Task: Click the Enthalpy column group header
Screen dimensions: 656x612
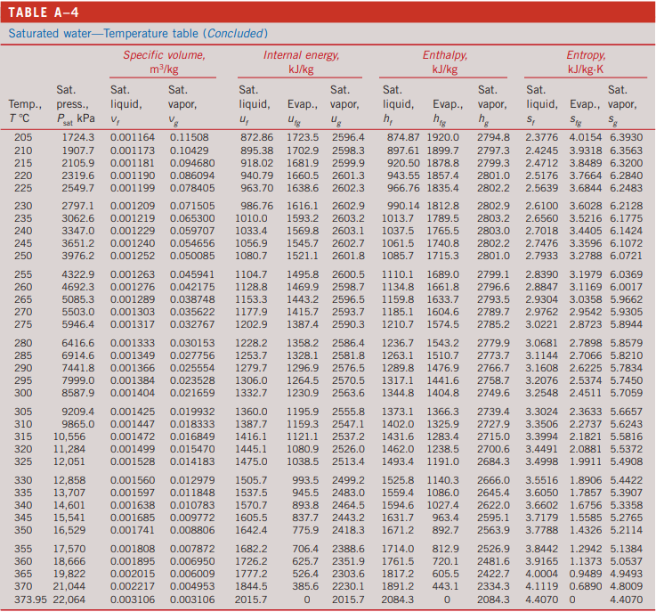Action: click(445, 62)
